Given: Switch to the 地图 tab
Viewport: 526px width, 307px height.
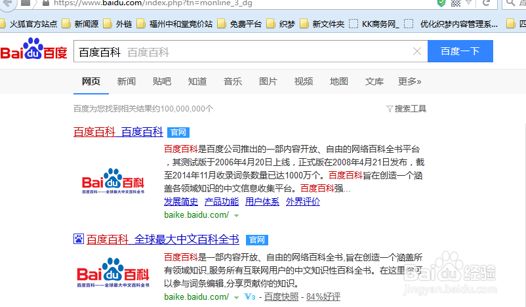Looking at the screenshot, I should click(339, 81).
